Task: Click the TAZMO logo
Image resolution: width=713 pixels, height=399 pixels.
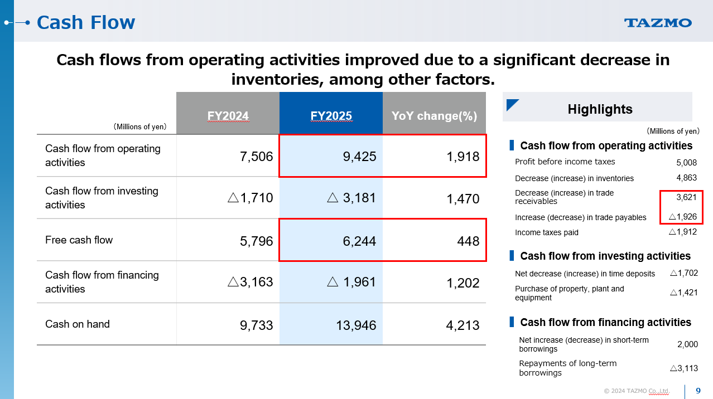Action: (658, 23)
